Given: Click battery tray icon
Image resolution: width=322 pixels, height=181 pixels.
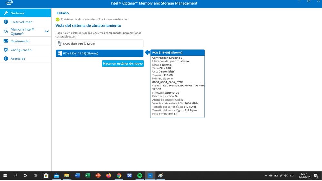Looking at the screenshot, I should [x=276, y=176].
